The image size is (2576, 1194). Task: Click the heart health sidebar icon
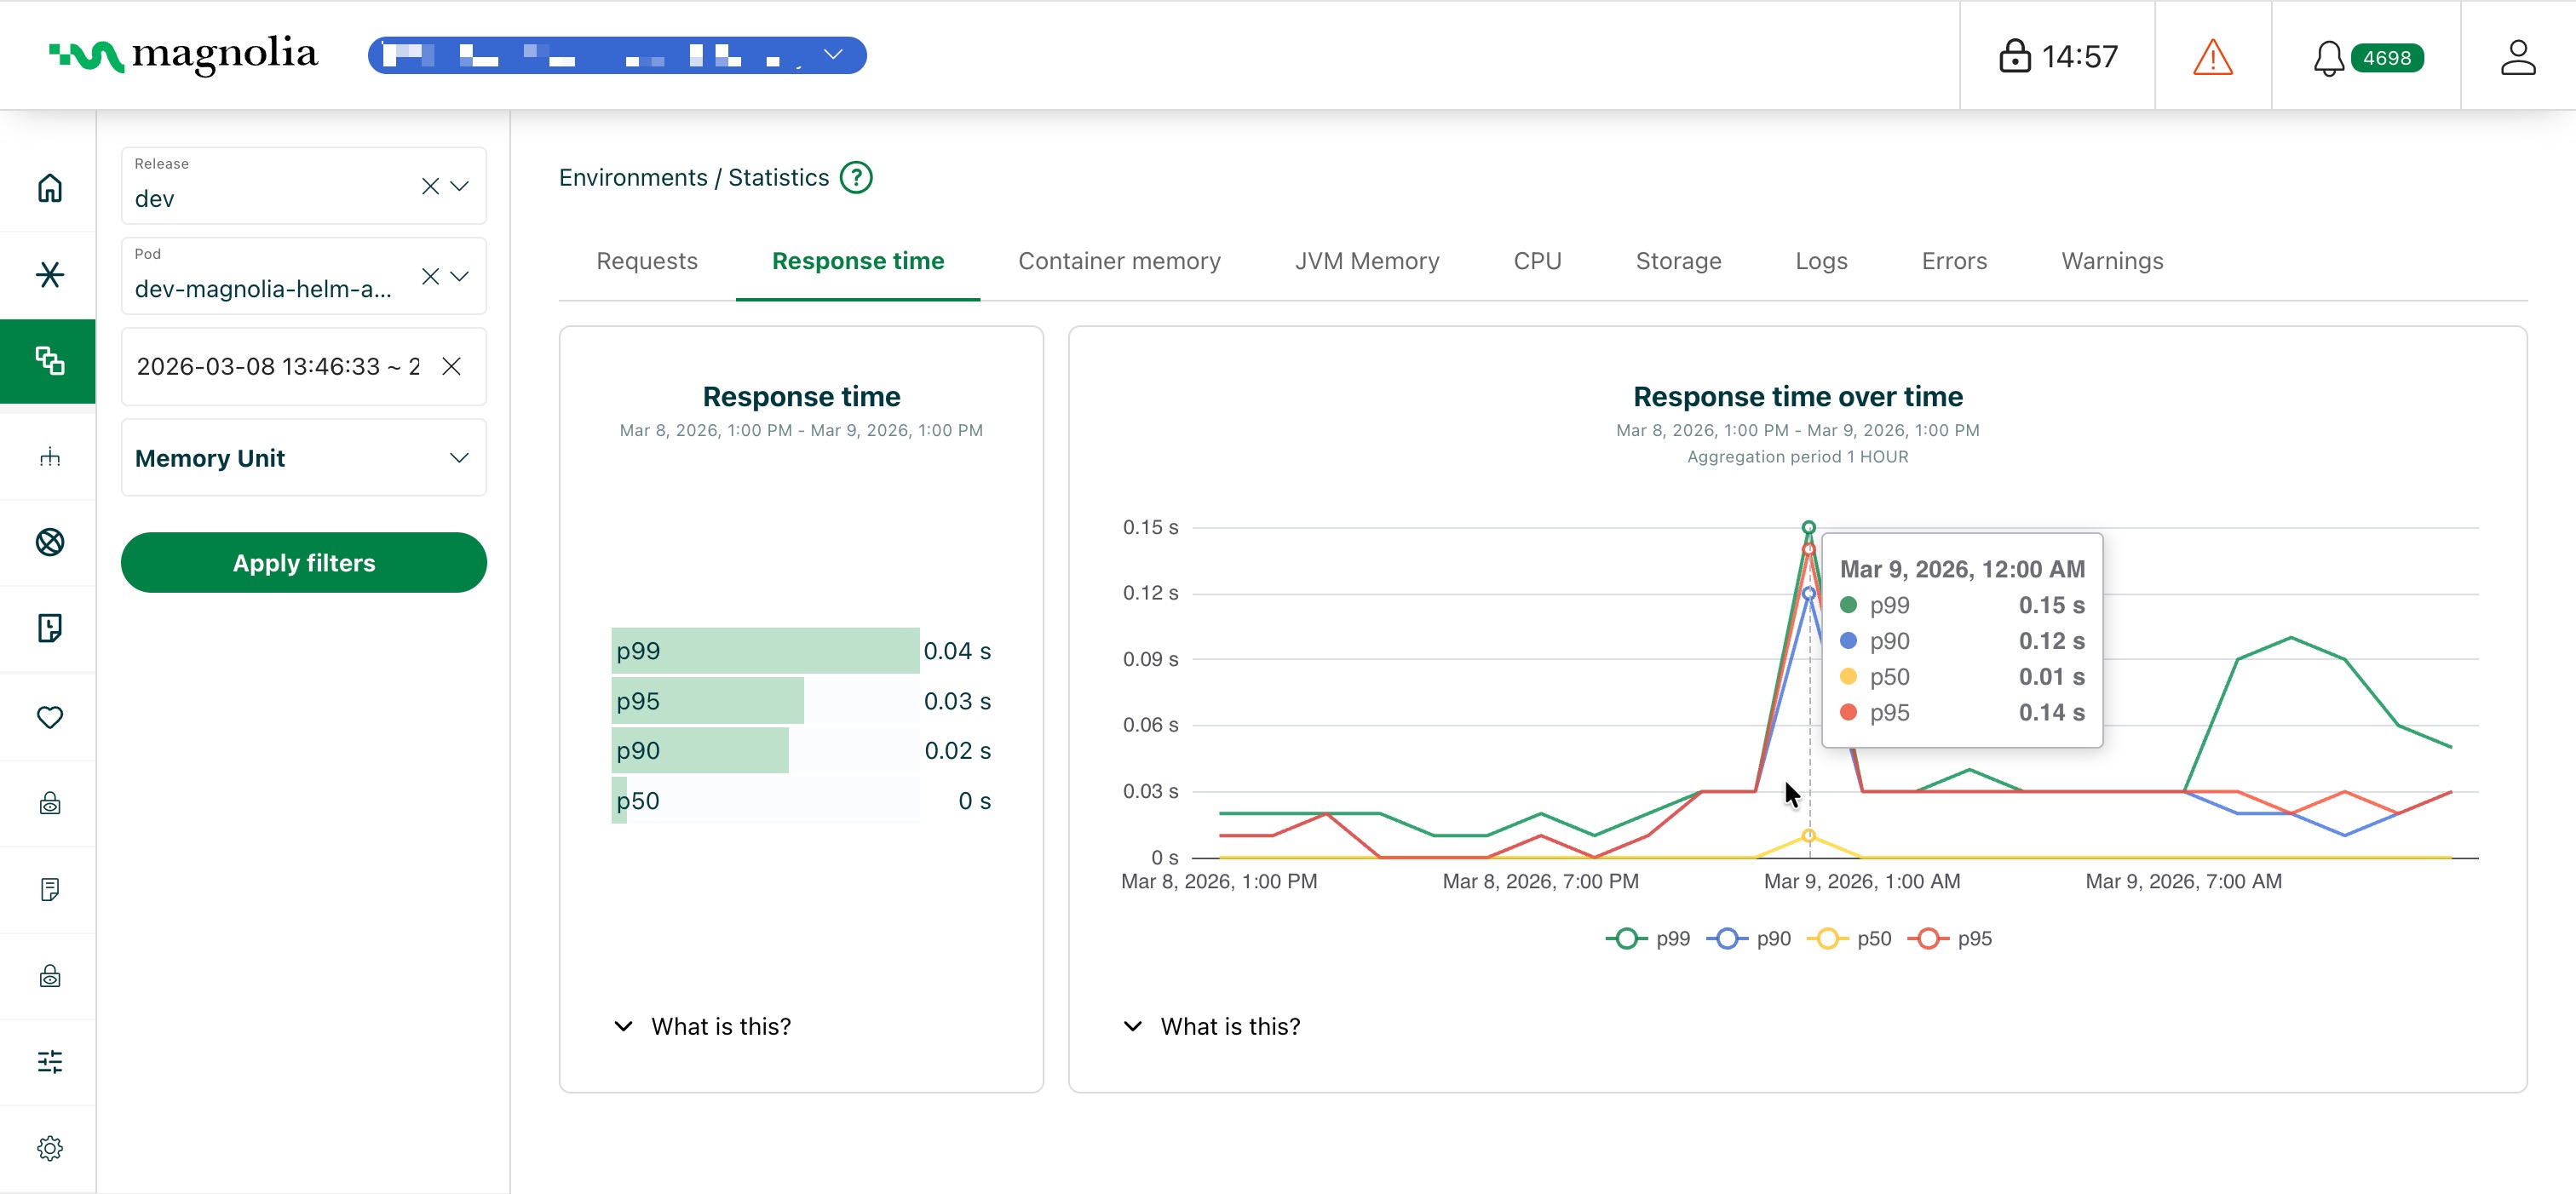coord(50,717)
